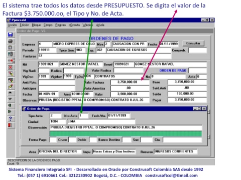The image size is (241, 180).
Task: Open the Acción menu
Action: pos(12,25)
